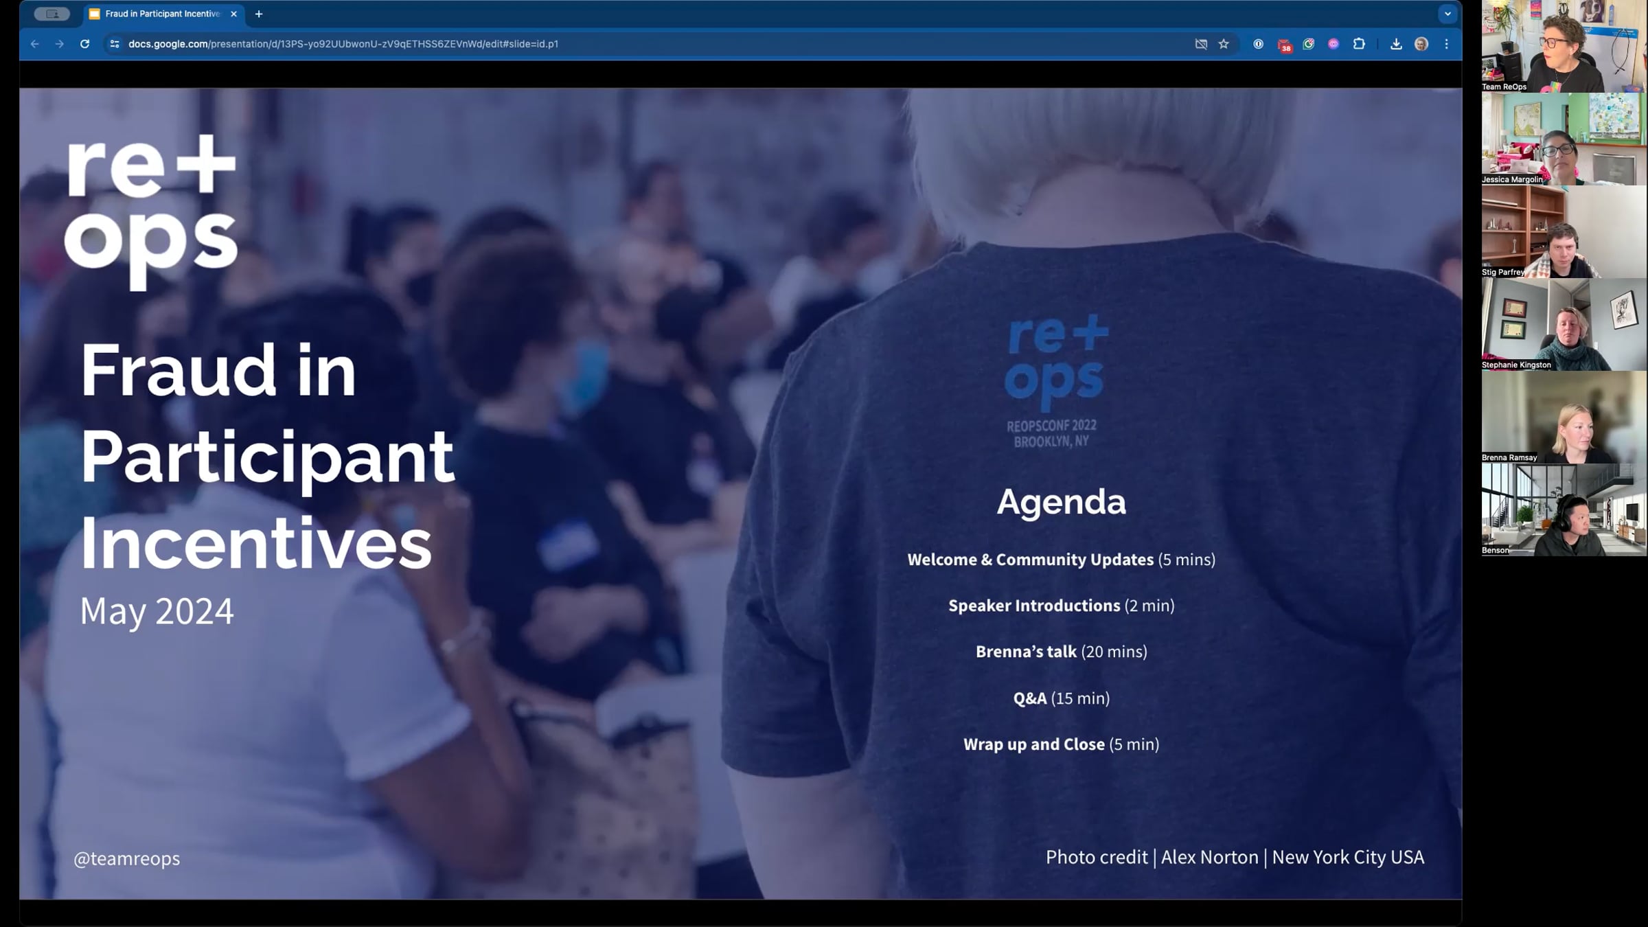Viewport: 1648px width, 927px height.
Task: Click the pink circular extension icon
Action: (x=1334, y=44)
